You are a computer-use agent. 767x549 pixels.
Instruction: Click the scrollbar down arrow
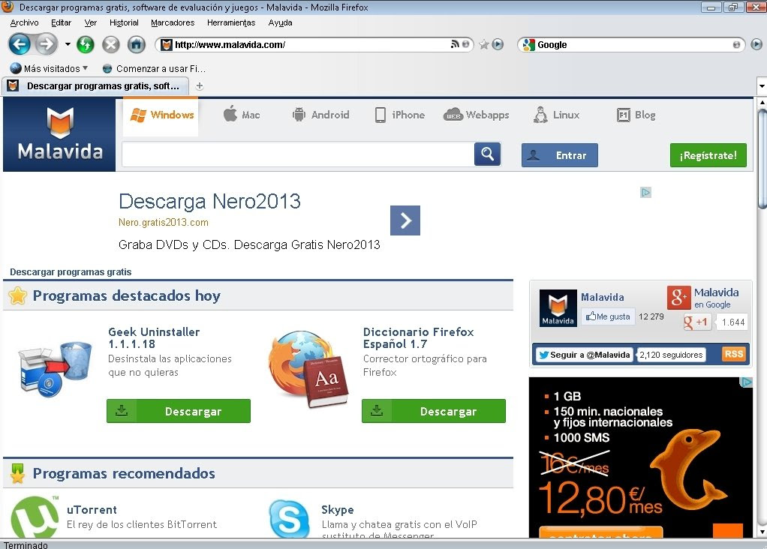(x=762, y=532)
